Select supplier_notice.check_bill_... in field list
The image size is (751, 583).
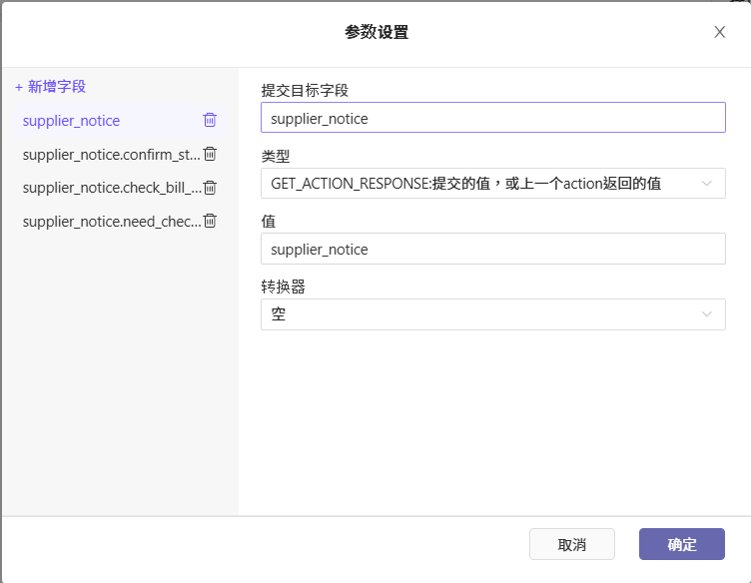tap(112, 188)
